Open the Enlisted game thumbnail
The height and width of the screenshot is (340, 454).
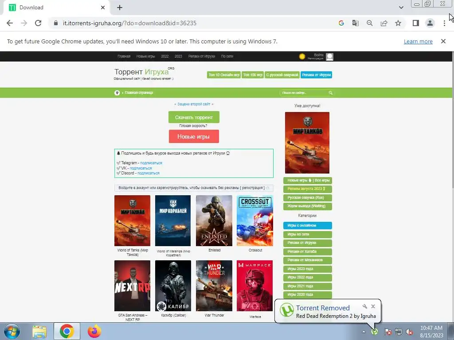click(x=214, y=220)
